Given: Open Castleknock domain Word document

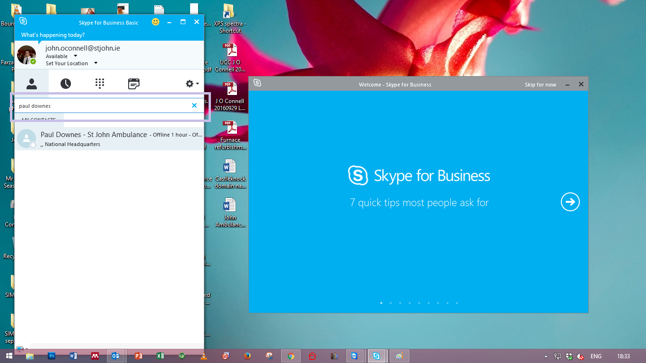Looking at the screenshot, I should (230, 174).
